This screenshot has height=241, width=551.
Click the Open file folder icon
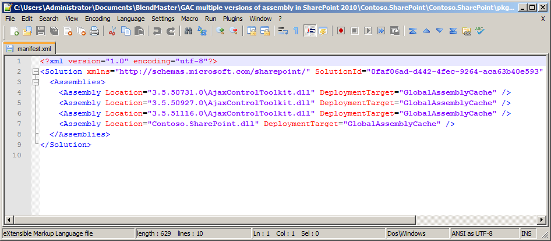pyautogui.click(x=27, y=31)
